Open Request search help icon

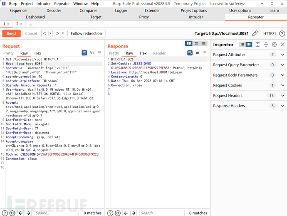(5, 213)
